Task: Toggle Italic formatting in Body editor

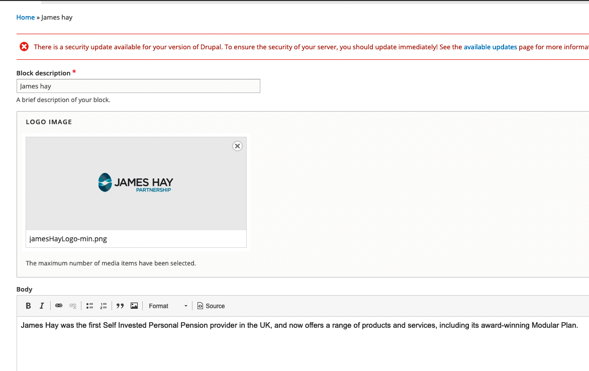Action: point(42,306)
